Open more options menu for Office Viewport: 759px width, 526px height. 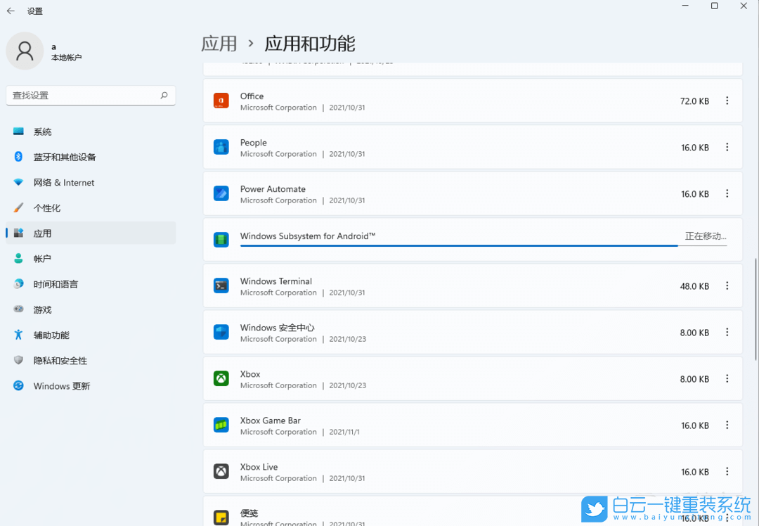[x=727, y=101]
